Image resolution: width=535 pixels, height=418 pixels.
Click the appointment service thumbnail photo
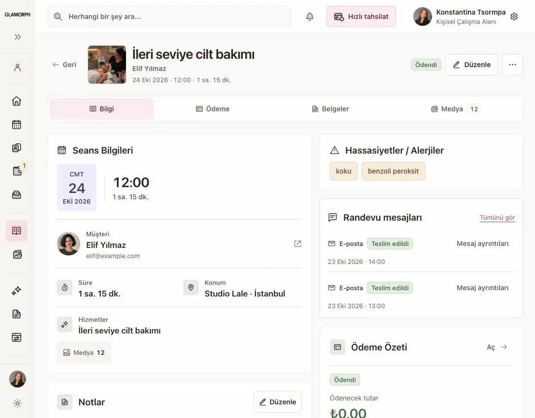click(107, 65)
